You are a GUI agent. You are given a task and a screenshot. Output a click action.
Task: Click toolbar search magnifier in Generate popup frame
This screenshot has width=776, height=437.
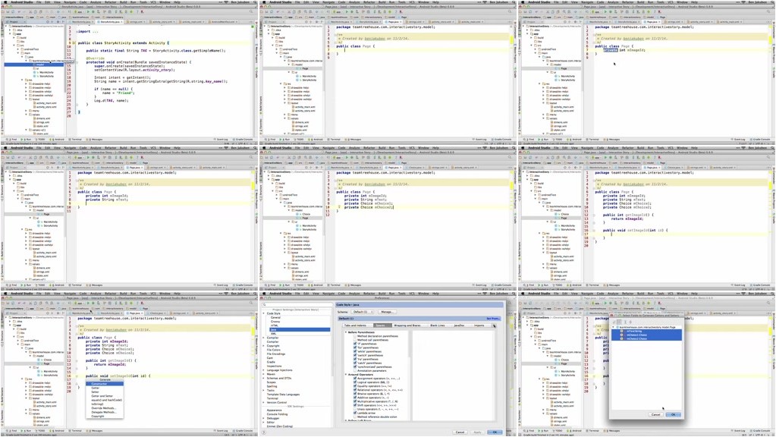pyautogui.click(x=251, y=303)
